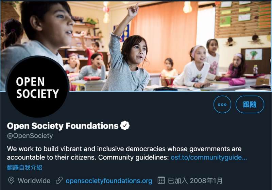Click the profile bio description text
The width and height of the screenshot is (272, 190).
pos(124,149)
